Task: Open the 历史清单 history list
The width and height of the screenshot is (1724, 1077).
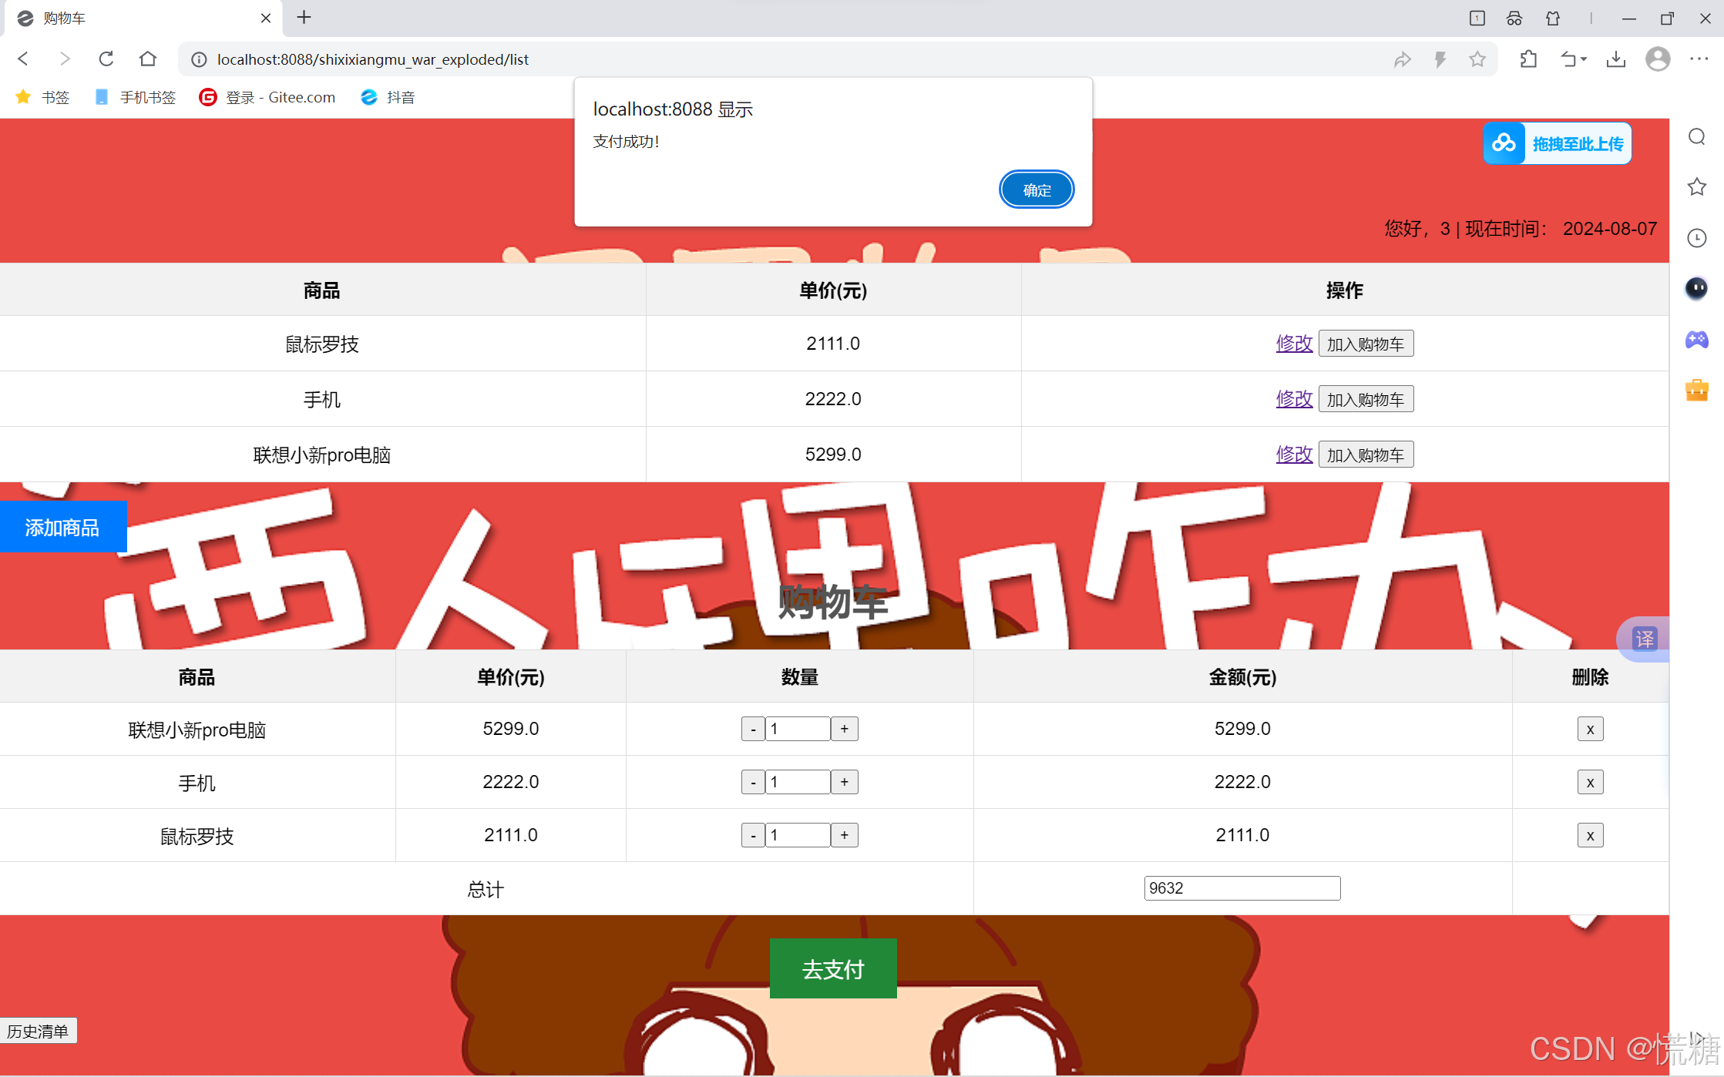Action: click(x=39, y=1031)
